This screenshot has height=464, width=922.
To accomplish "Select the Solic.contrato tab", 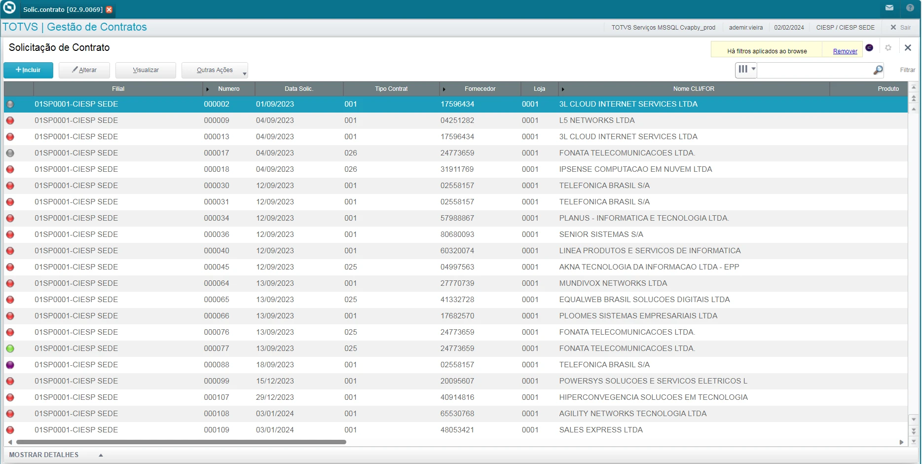I will coord(63,9).
